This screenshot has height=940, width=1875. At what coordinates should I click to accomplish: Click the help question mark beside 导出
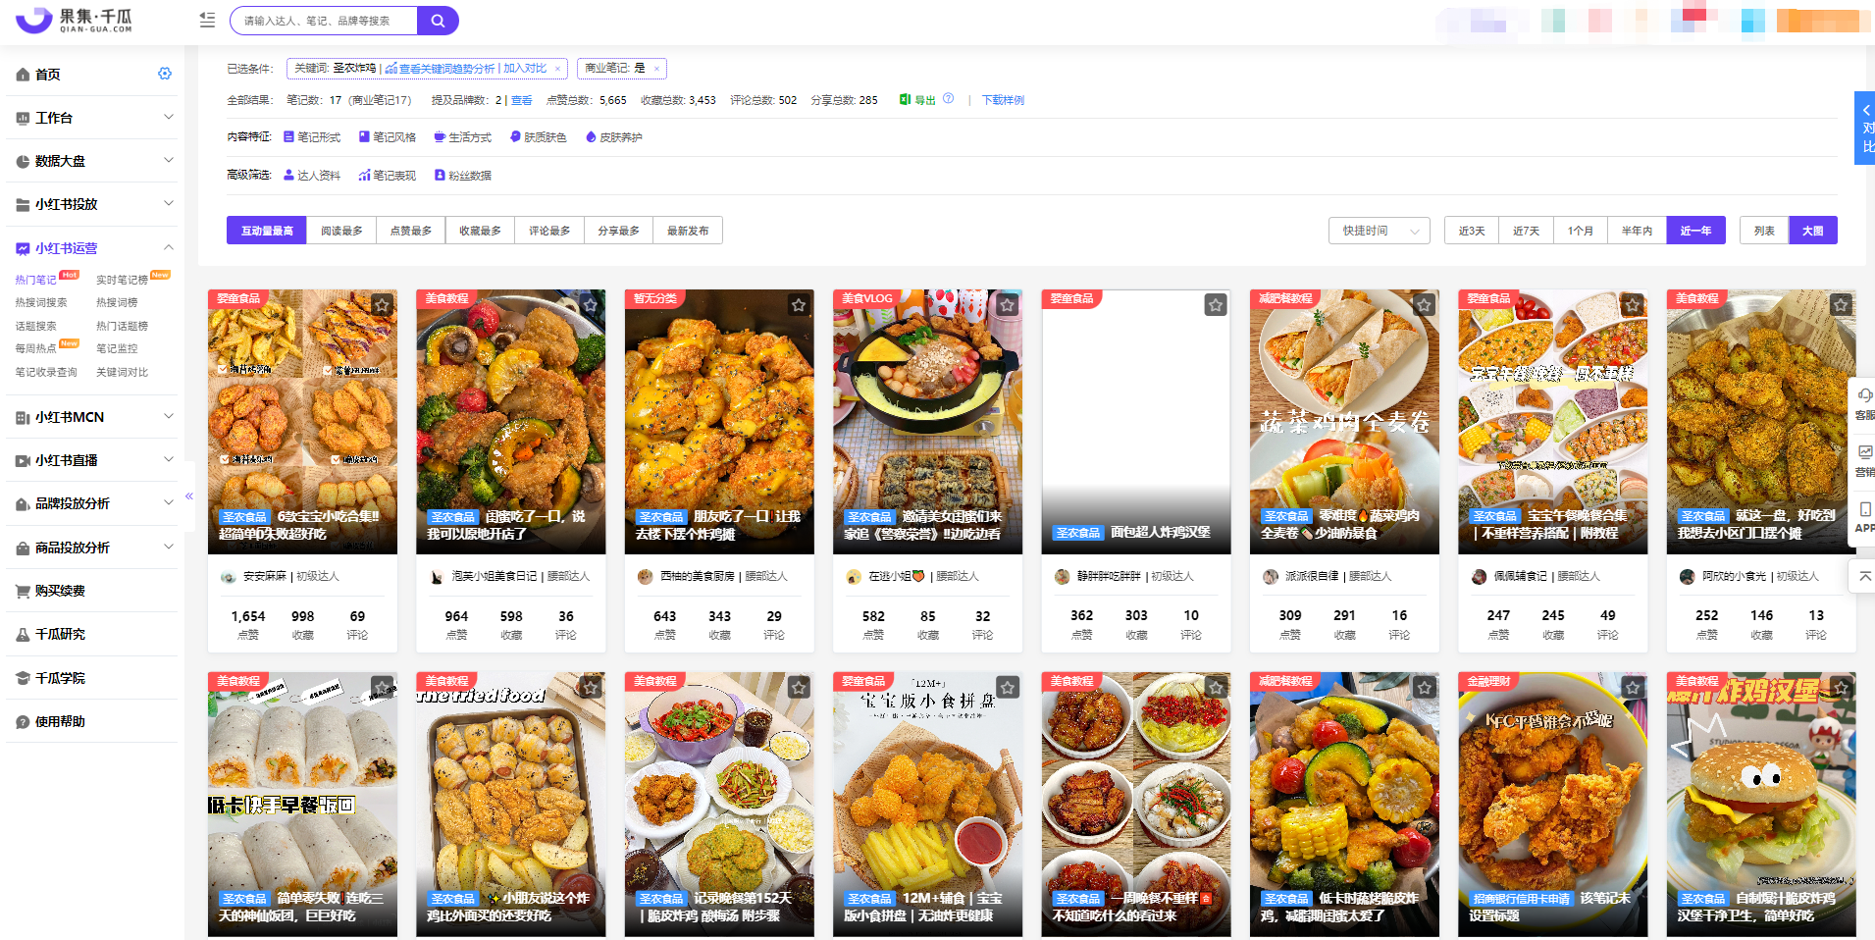948,99
